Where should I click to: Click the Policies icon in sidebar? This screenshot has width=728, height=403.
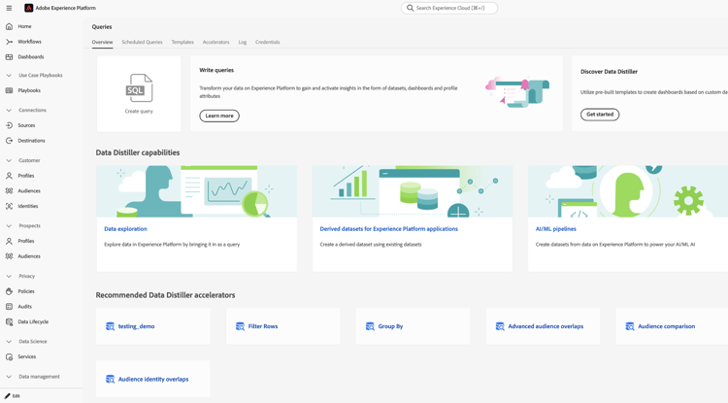click(9, 291)
